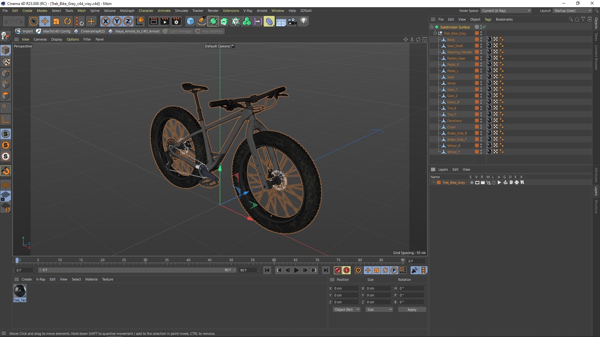Click the Position X input field
The image size is (600, 337).
pyautogui.click(x=346, y=288)
